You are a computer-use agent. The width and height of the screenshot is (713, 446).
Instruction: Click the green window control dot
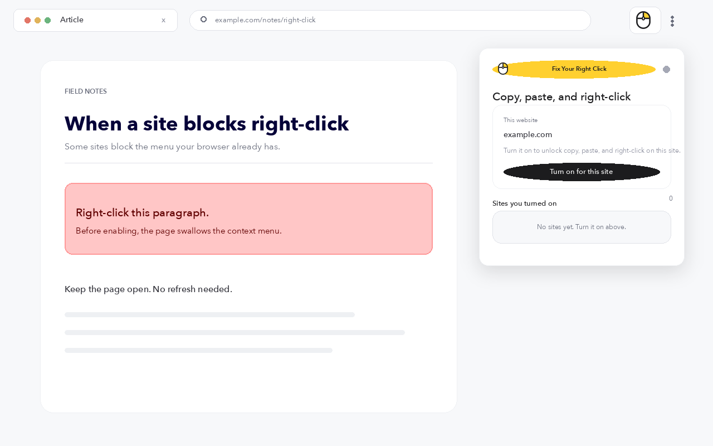click(x=47, y=20)
